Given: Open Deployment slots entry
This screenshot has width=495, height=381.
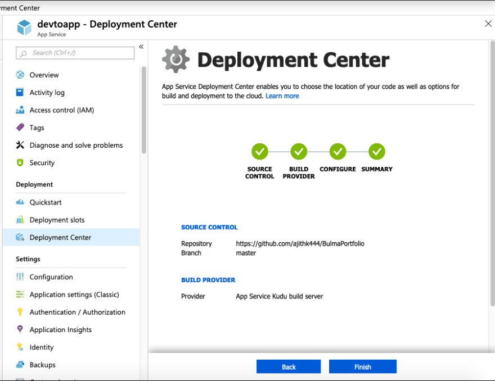Looking at the screenshot, I should (x=71, y=220).
